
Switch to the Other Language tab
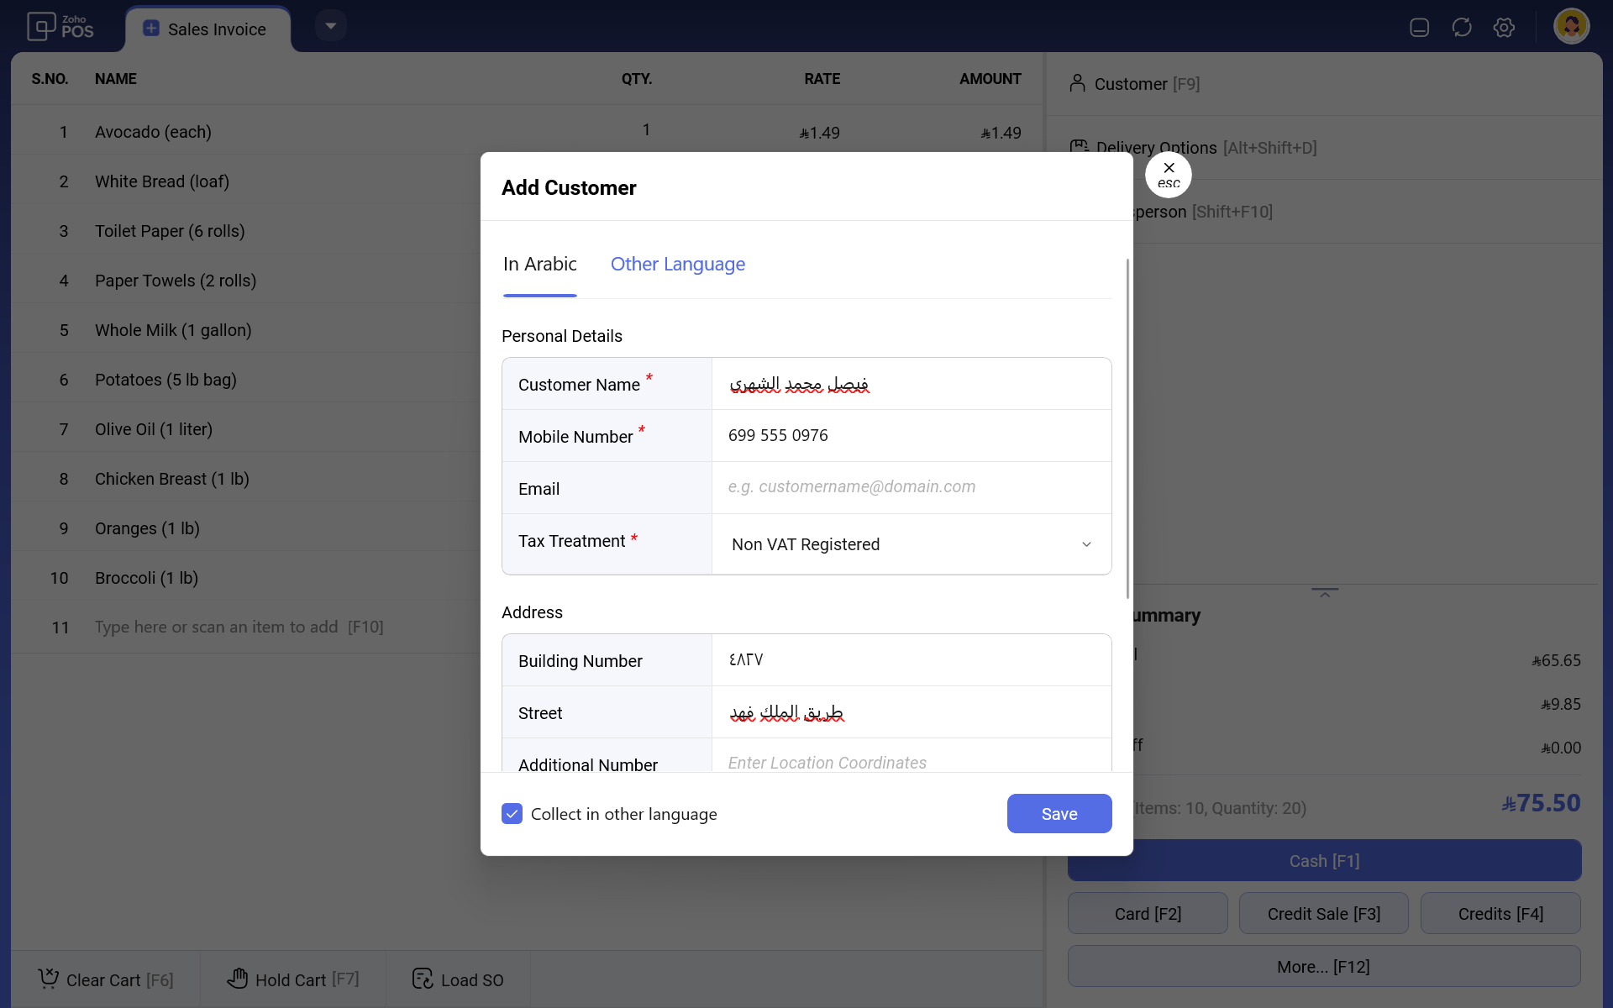pyautogui.click(x=677, y=265)
